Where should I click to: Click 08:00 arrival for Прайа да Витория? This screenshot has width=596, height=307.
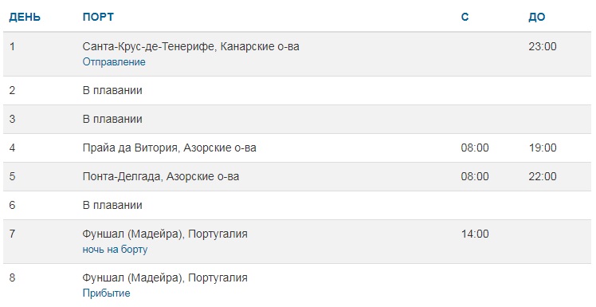(475, 148)
